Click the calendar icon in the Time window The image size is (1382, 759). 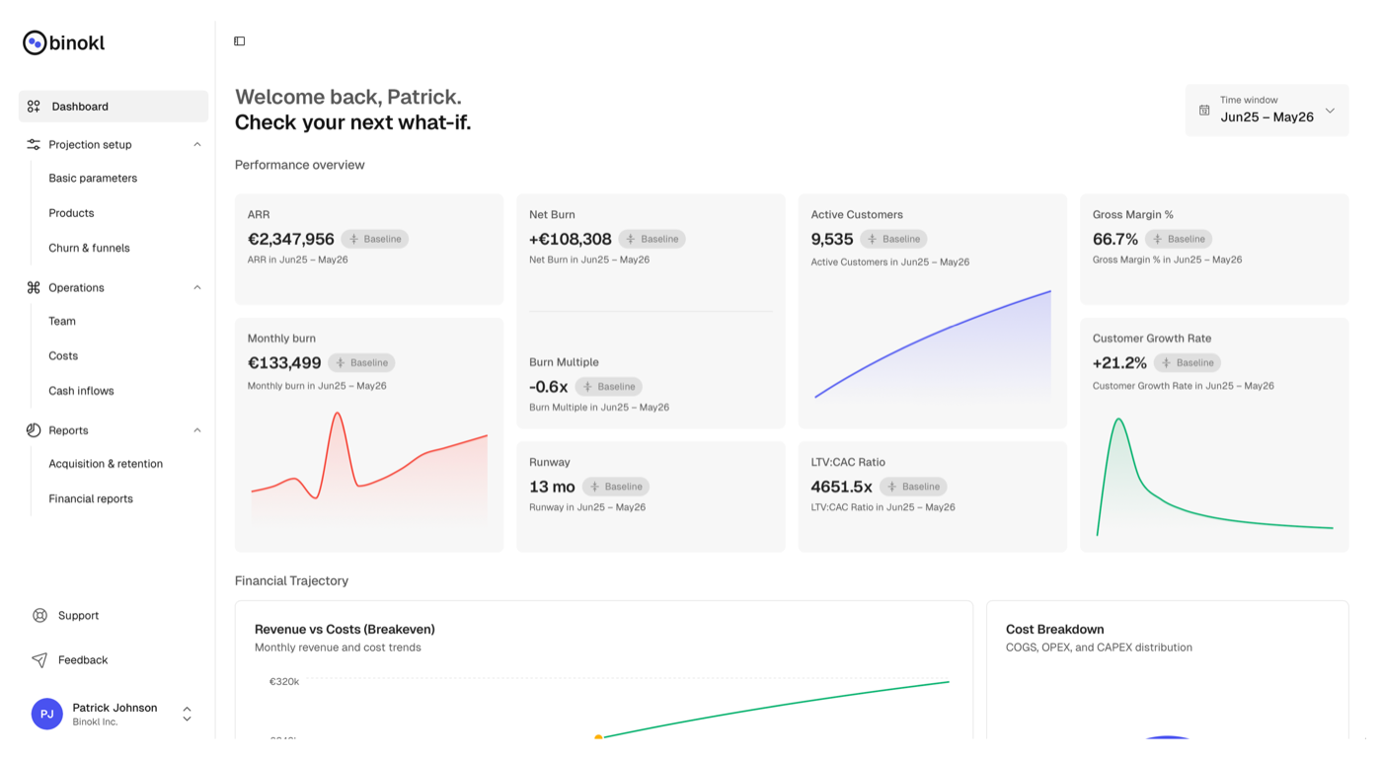(1203, 109)
